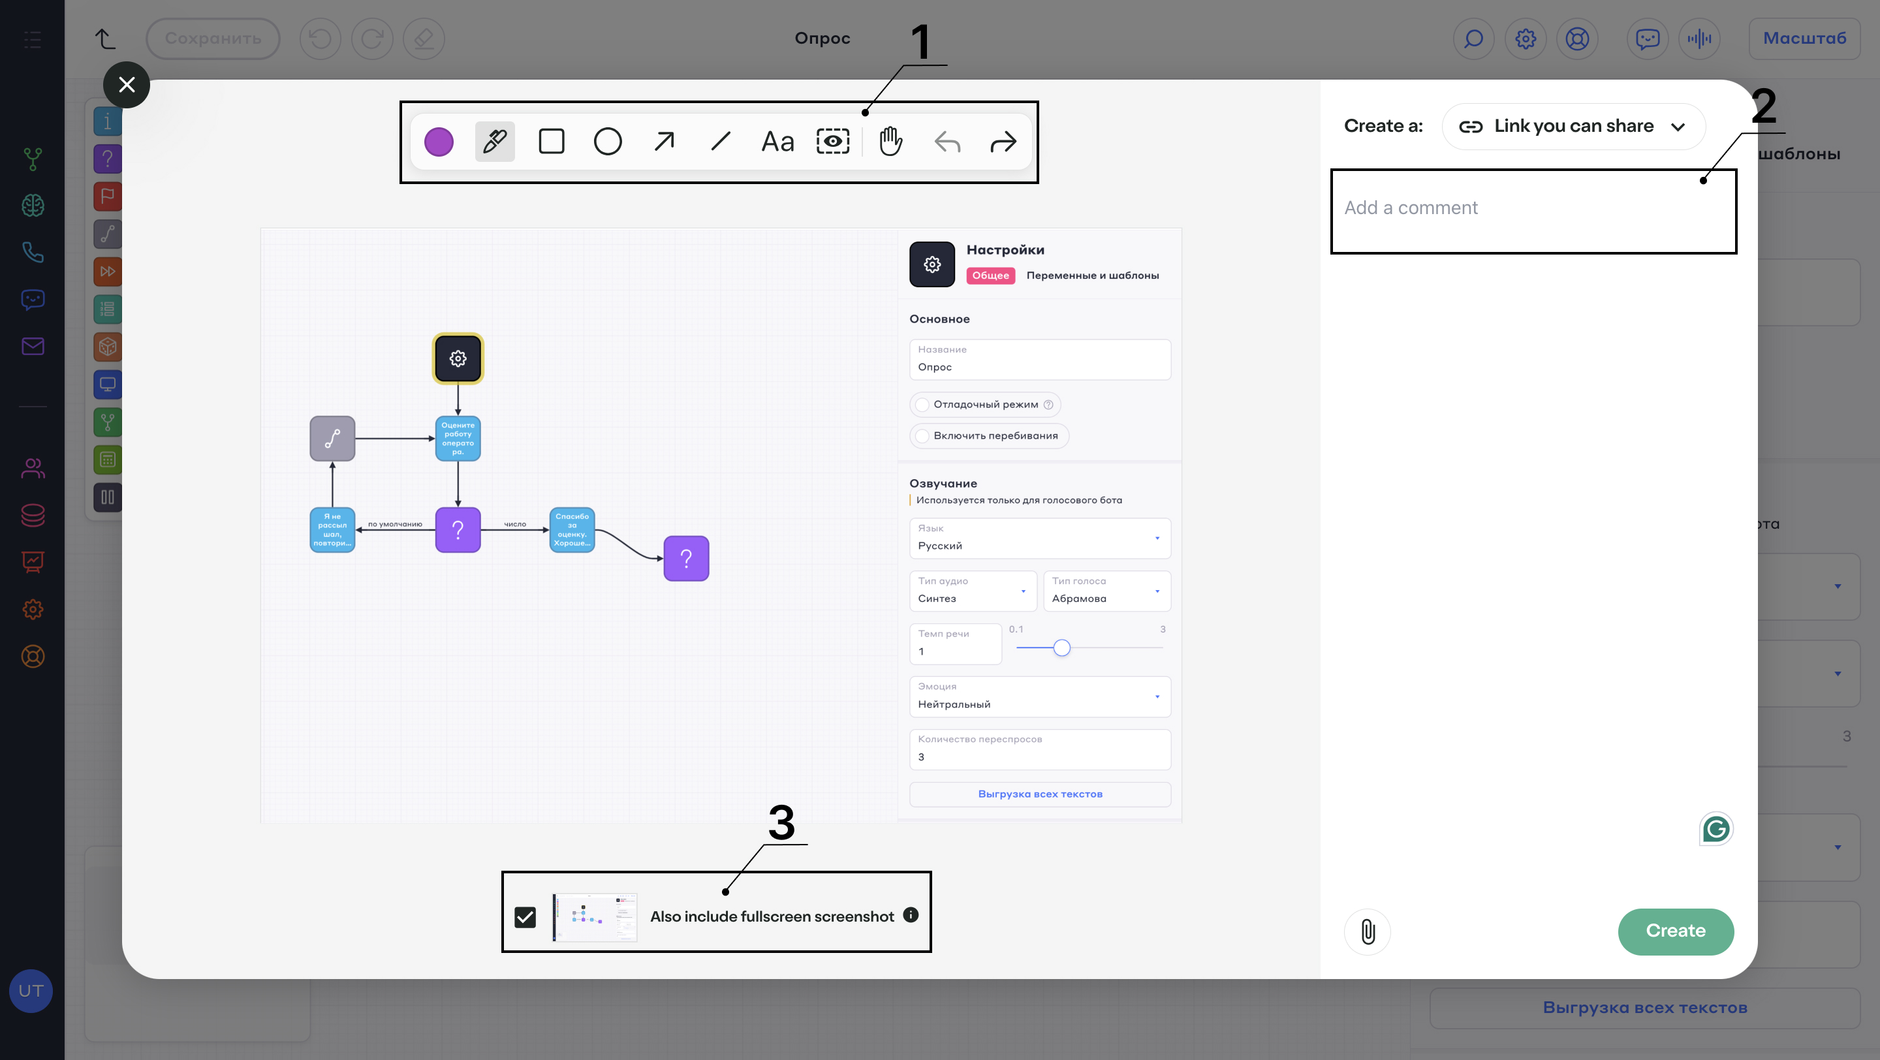Open the branch scenarios icon in sidebar
This screenshot has height=1060, width=1880.
pos(32,159)
